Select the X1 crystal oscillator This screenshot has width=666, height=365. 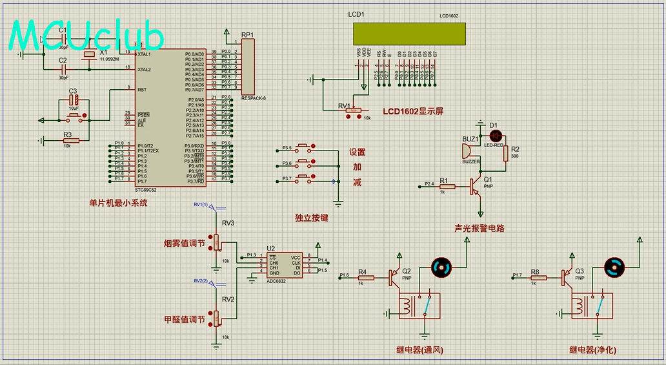pyautogui.click(x=90, y=54)
